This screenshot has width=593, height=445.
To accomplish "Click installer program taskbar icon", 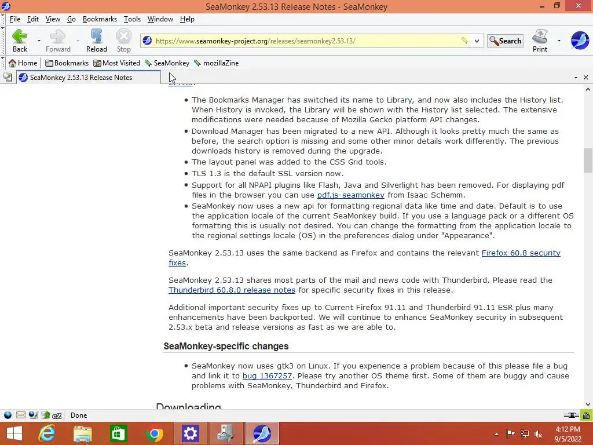I will click(x=226, y=433).
